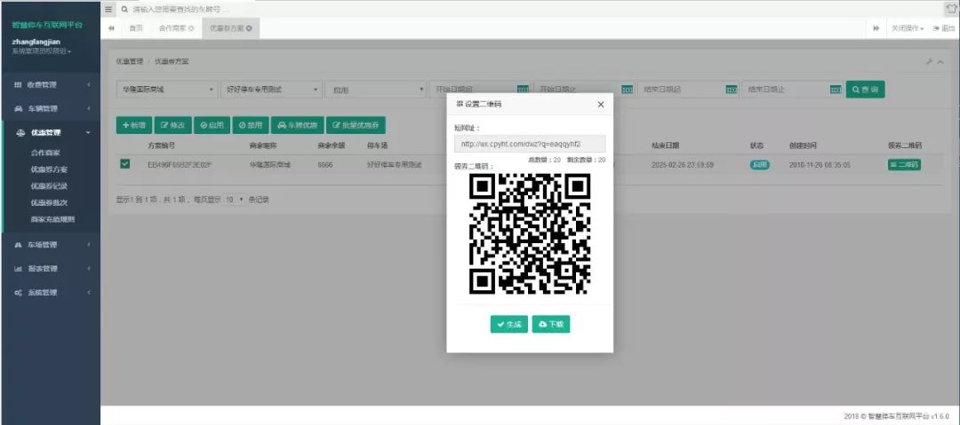The height and width of the screenshot is (425, 960).
Task: Open 优惠券方案 in the sidebar submenu
Action: pos(49,169)
